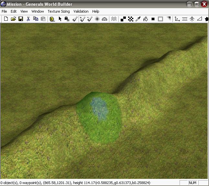Open a map file using folder icon
Image resolution: width=209 pixels, height=186 pixels.
click(x=13, y=19)
